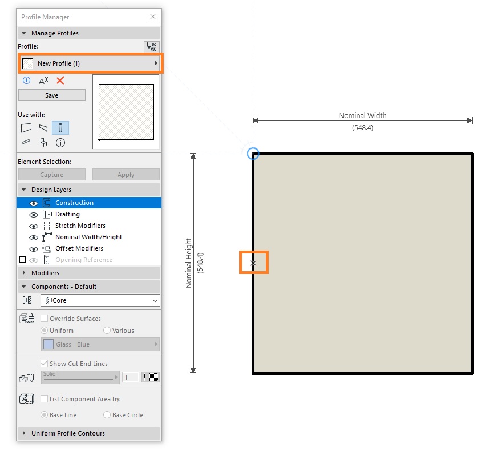Click the Save button
This screenshot has width=497, height=459.
click(x=52, y=95)
